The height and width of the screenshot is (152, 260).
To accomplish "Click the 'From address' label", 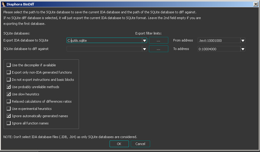I will click(183, 41).
